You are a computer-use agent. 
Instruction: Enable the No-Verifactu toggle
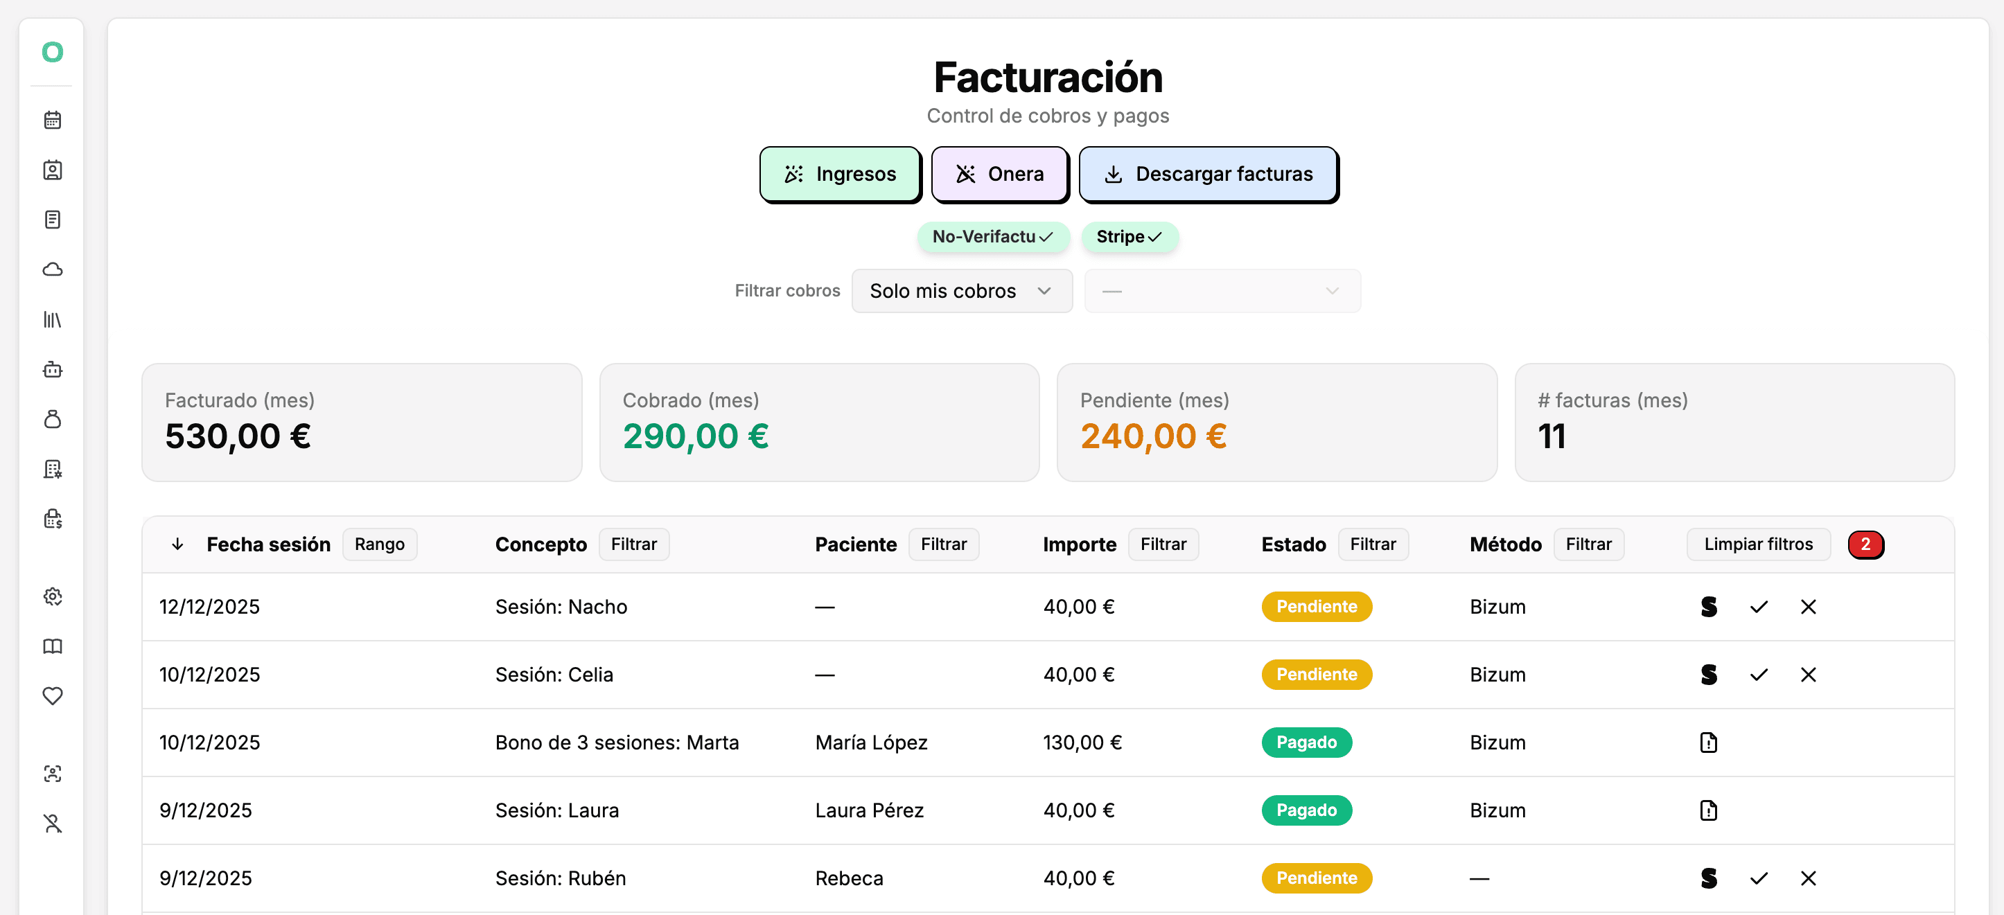[x=994, y=237]
